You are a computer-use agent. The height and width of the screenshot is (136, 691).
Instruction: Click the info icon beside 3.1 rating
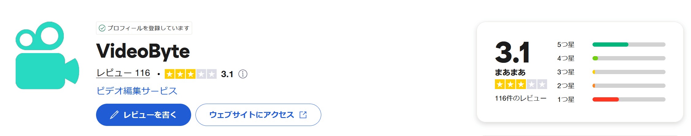pos(243,74)
